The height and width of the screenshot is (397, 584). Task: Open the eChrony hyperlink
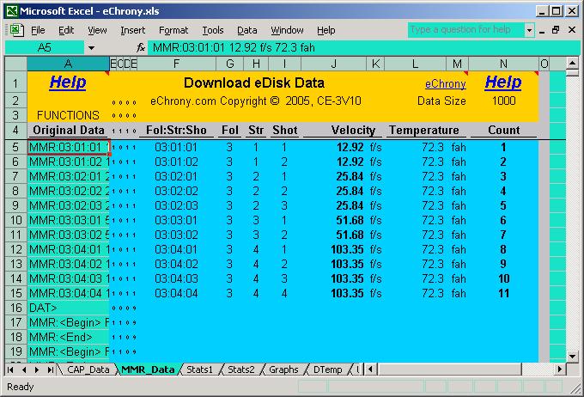click(x=446, y=84)
